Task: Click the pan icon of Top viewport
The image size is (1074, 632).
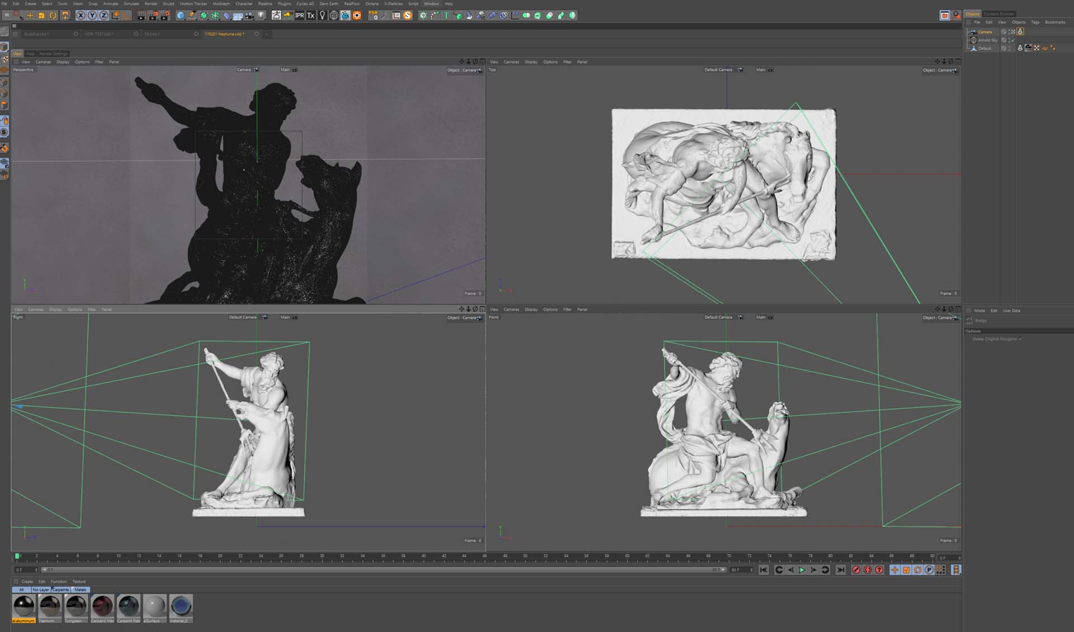Action: click(938, 62)
